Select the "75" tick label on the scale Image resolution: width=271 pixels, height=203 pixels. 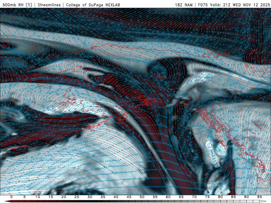(207, 197)
